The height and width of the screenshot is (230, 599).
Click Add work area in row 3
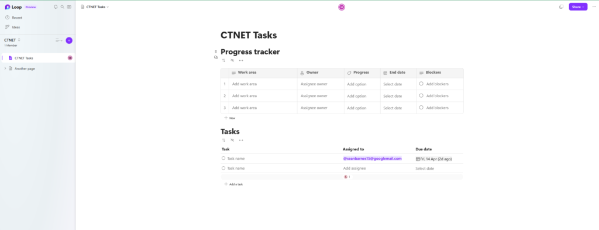pyautogui.click(x=245, y=108)
